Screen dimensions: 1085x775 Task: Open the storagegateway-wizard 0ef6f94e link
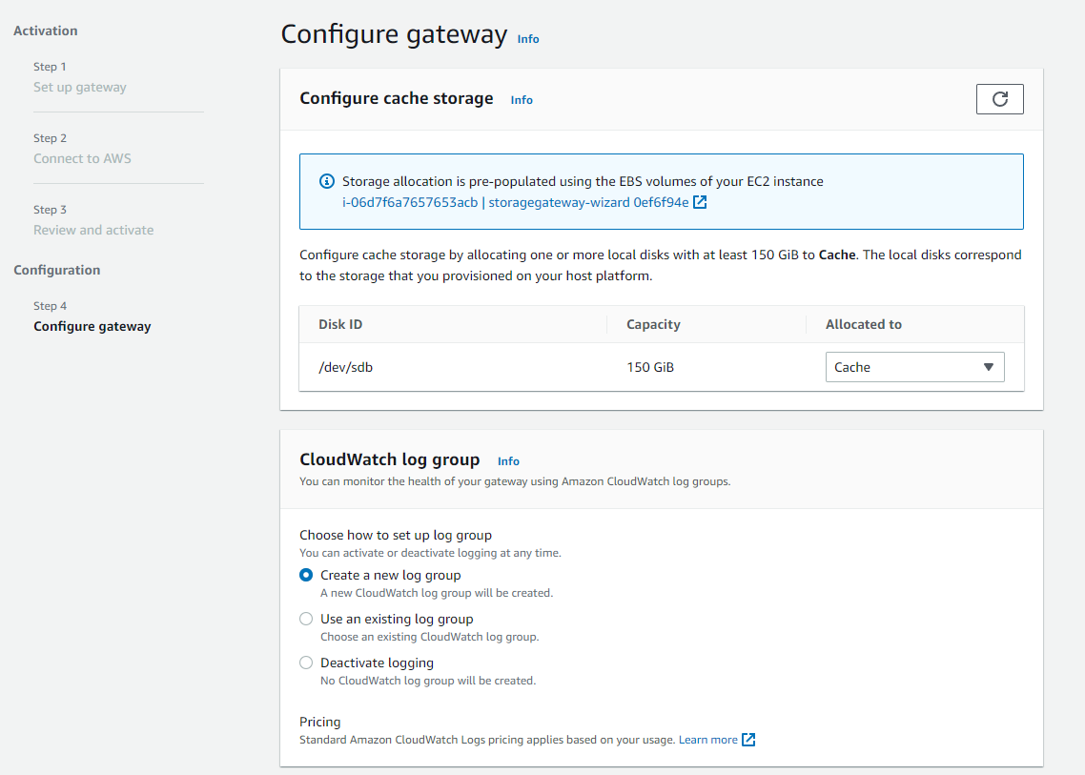coord(588,202)
